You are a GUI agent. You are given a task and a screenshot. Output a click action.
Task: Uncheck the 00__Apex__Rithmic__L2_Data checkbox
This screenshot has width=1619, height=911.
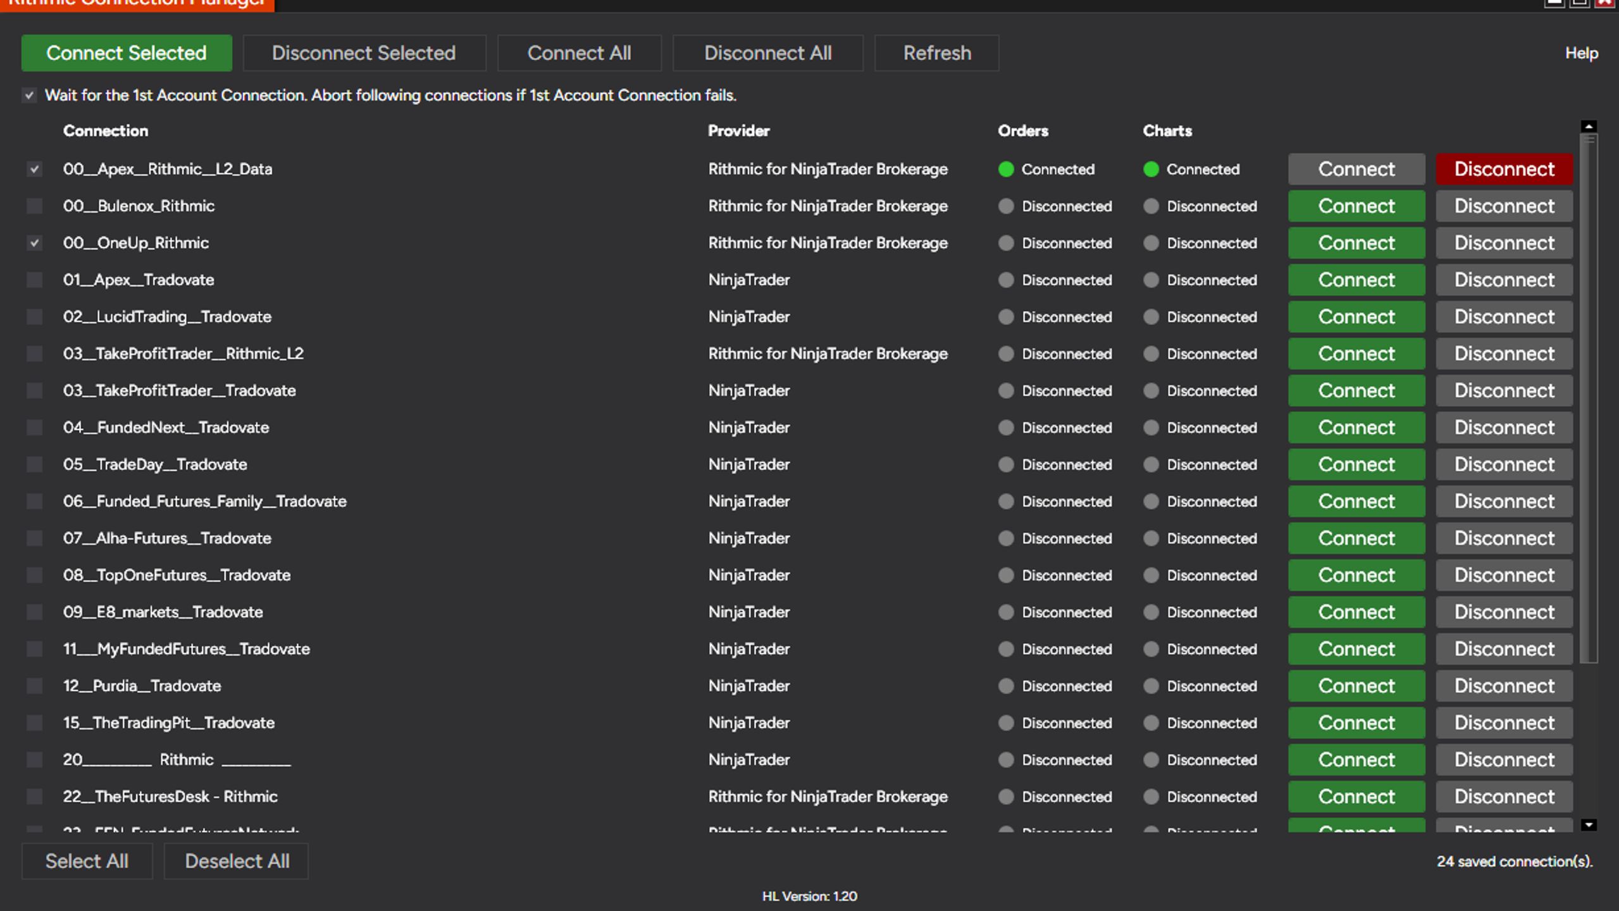34,170
